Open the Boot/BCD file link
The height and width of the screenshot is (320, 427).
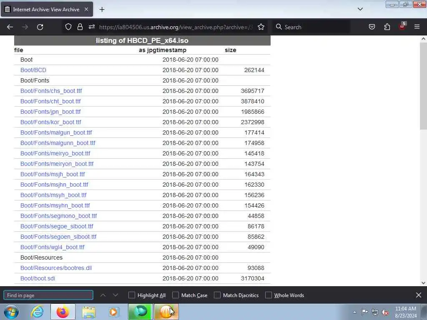point(33,70)
